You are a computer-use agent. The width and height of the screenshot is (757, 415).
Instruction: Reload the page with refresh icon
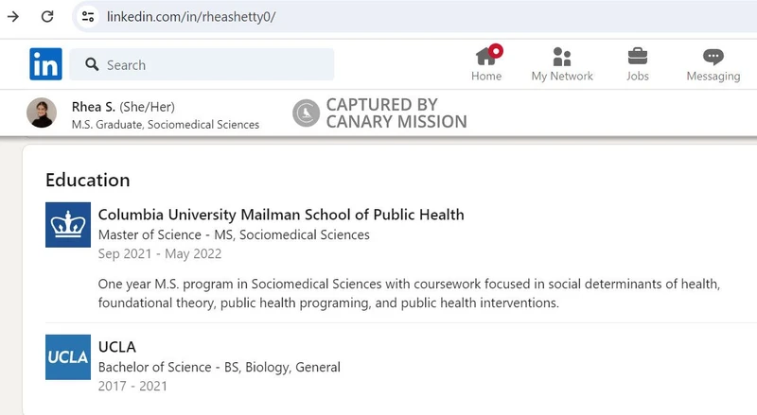[47, 16]
